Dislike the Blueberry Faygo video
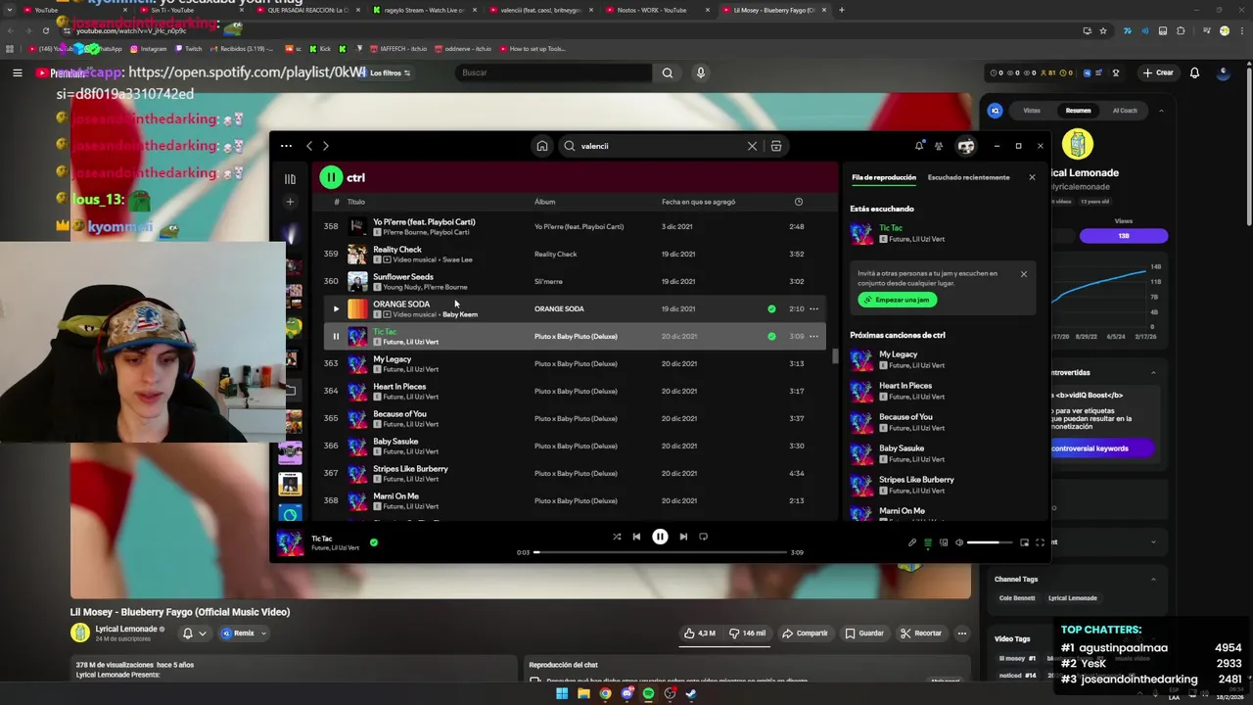Image resolution: width=1253 pixels, height=705 pixels. point(749,634)
